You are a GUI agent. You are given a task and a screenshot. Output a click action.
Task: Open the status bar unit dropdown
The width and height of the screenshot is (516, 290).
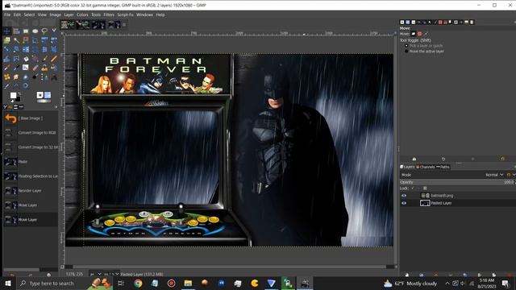(x=95, y=274)
